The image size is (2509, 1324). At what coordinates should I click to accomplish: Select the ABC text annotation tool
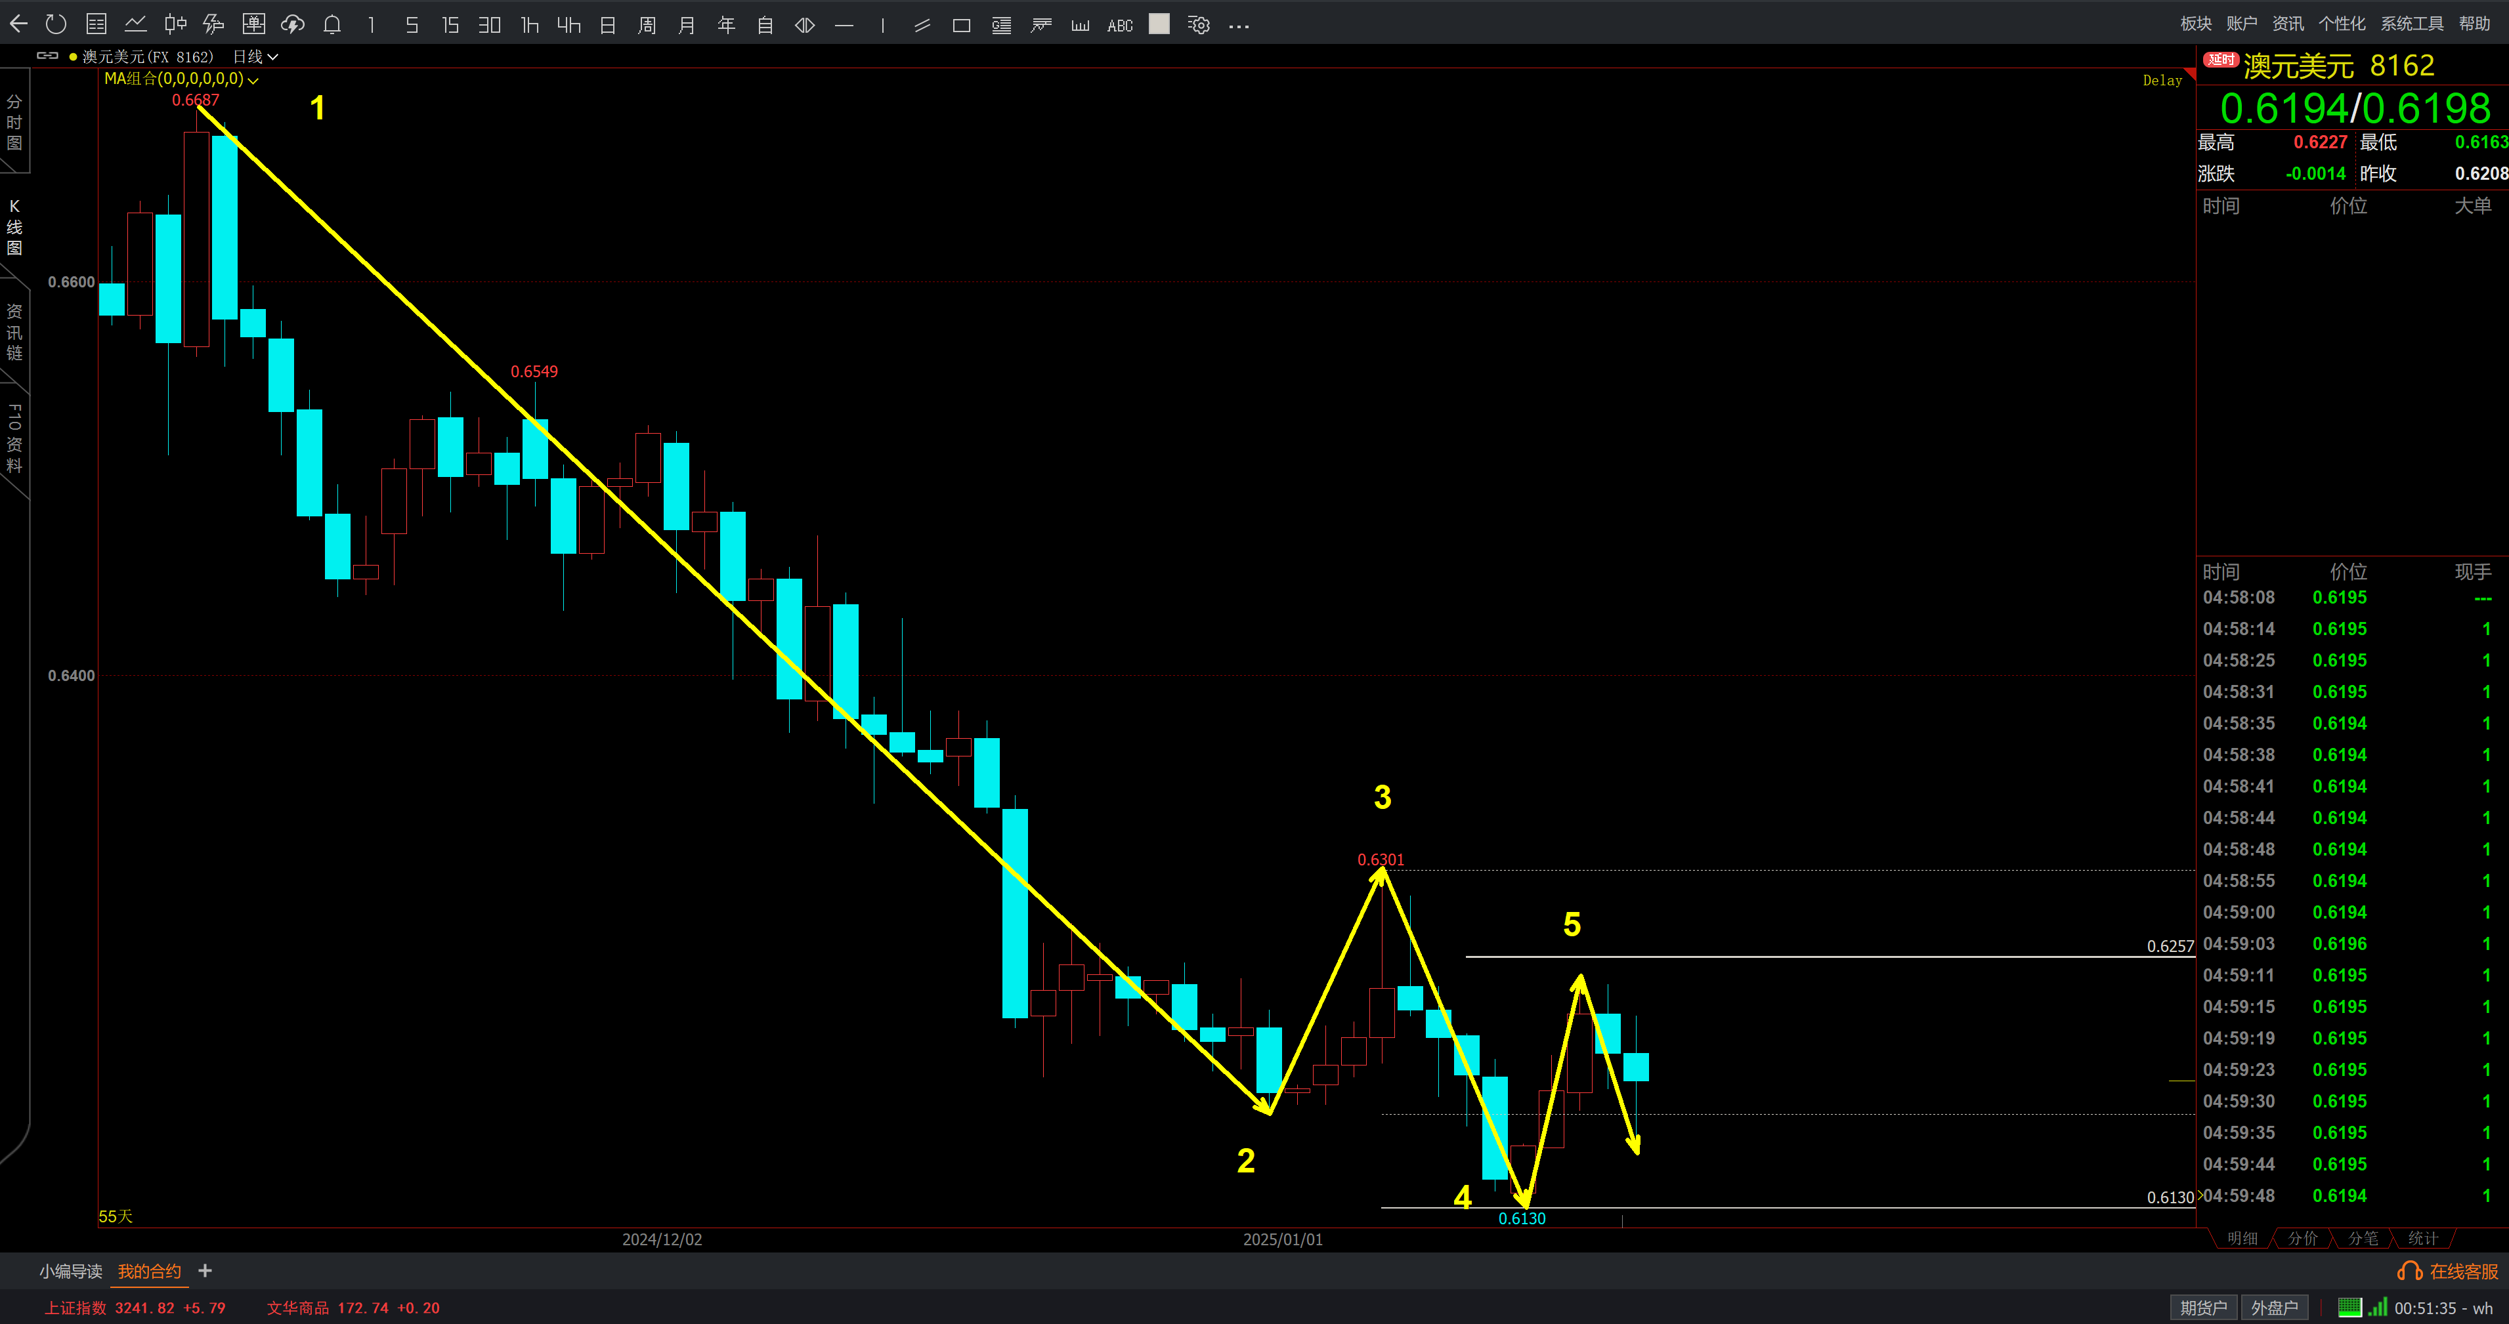pos(1120,26)
